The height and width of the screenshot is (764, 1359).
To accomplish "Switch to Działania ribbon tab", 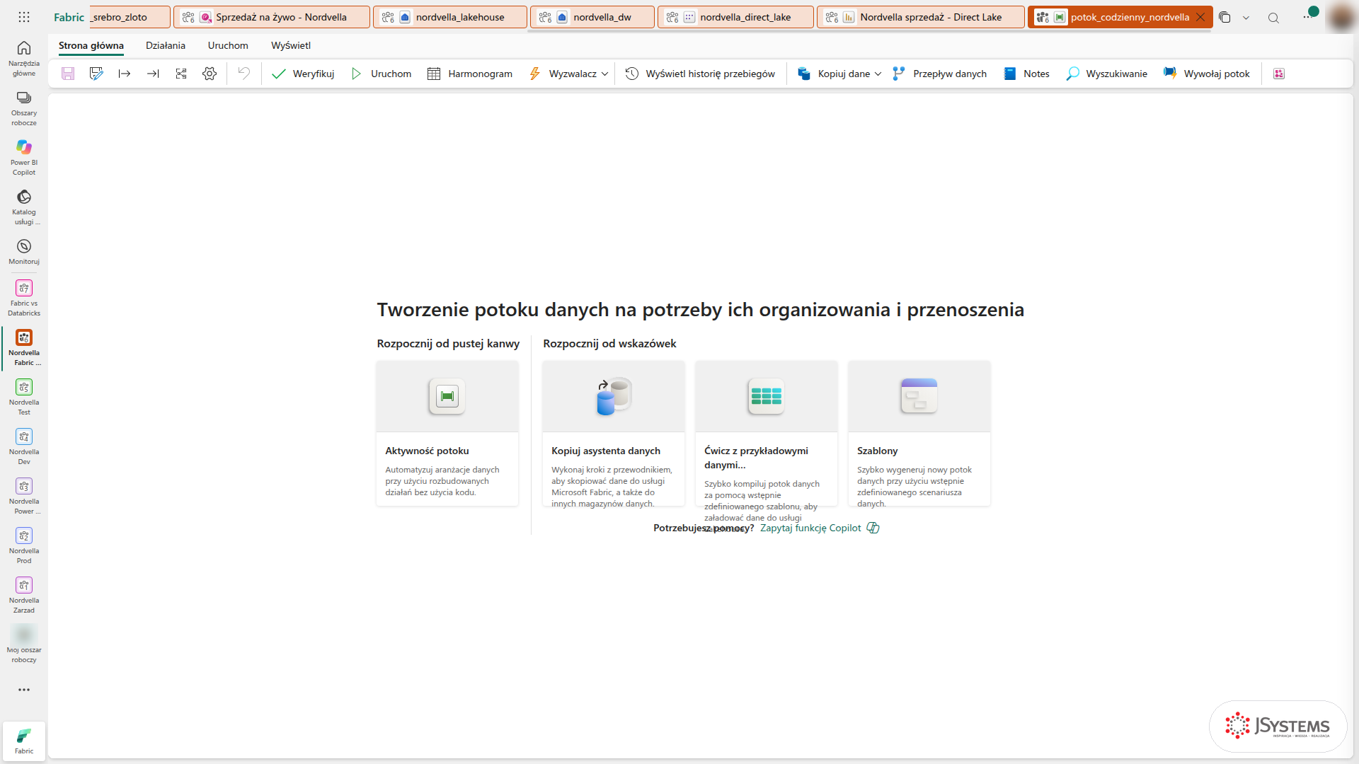I will tap(166, 45).
